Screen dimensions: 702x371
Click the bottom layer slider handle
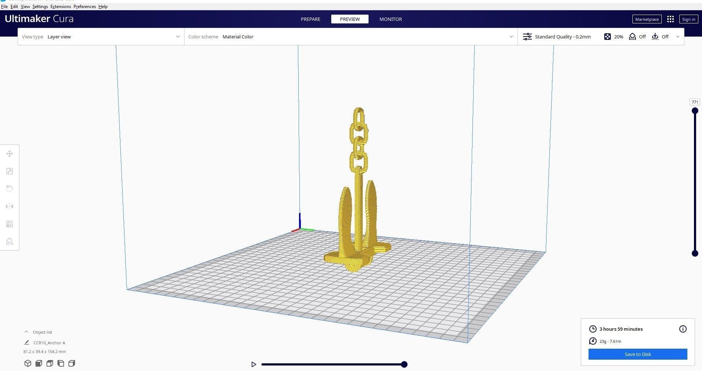coord(695,253)
